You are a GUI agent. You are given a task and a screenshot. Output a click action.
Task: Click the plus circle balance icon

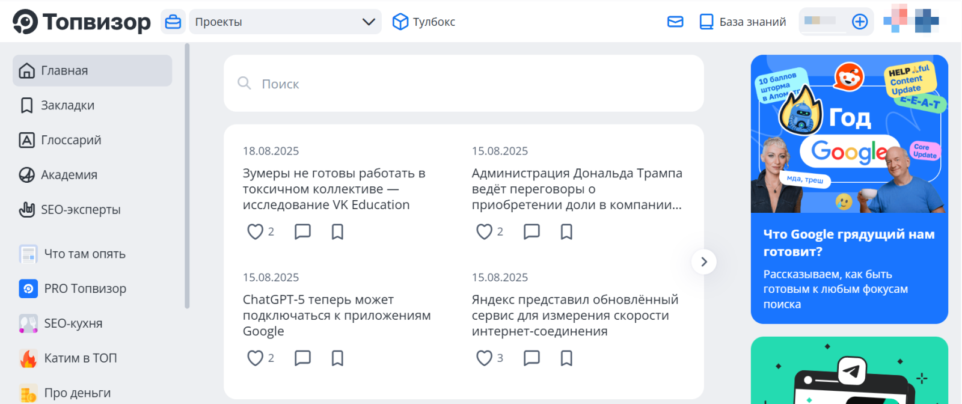pyautogui.click(x=860, y=22)
